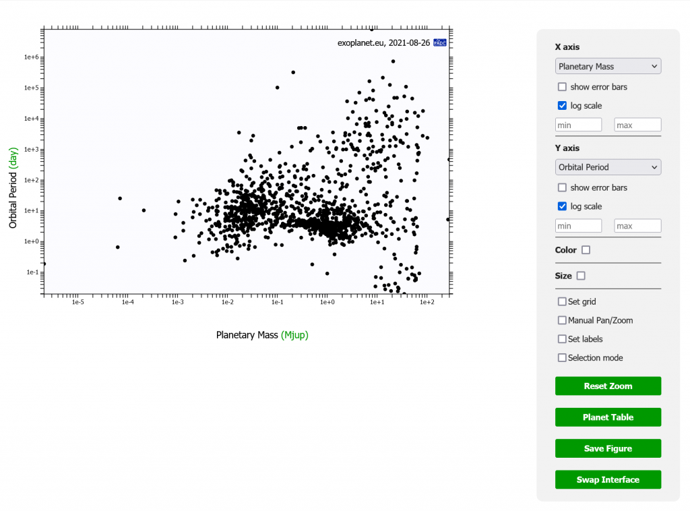
Task: Open the Y axis Orbital Period dropdown
Action: (608, 167)
